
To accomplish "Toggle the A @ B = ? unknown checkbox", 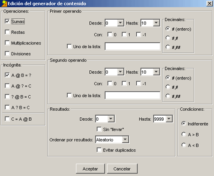I will tap(7, 75).
